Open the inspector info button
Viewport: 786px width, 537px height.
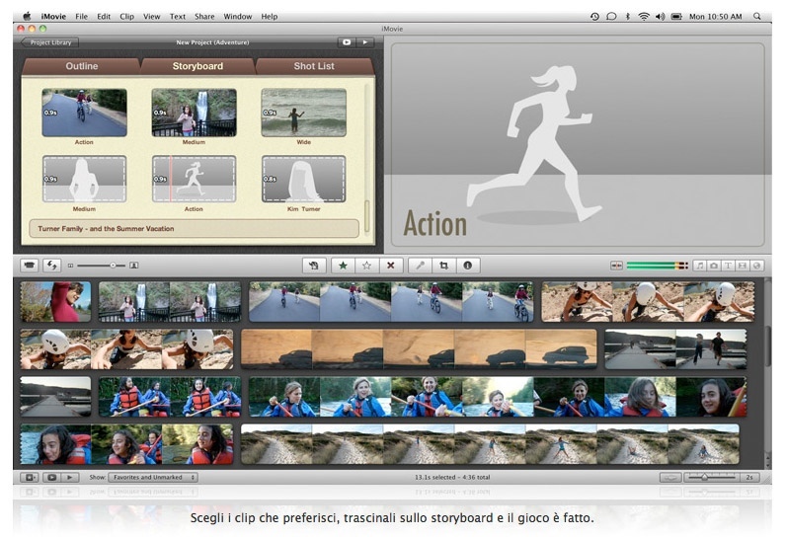[x=468, y=266]
